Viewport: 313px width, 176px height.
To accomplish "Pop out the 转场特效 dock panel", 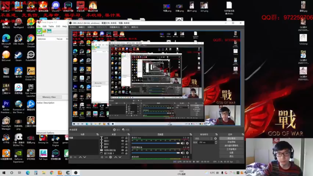I will (216, 135).
